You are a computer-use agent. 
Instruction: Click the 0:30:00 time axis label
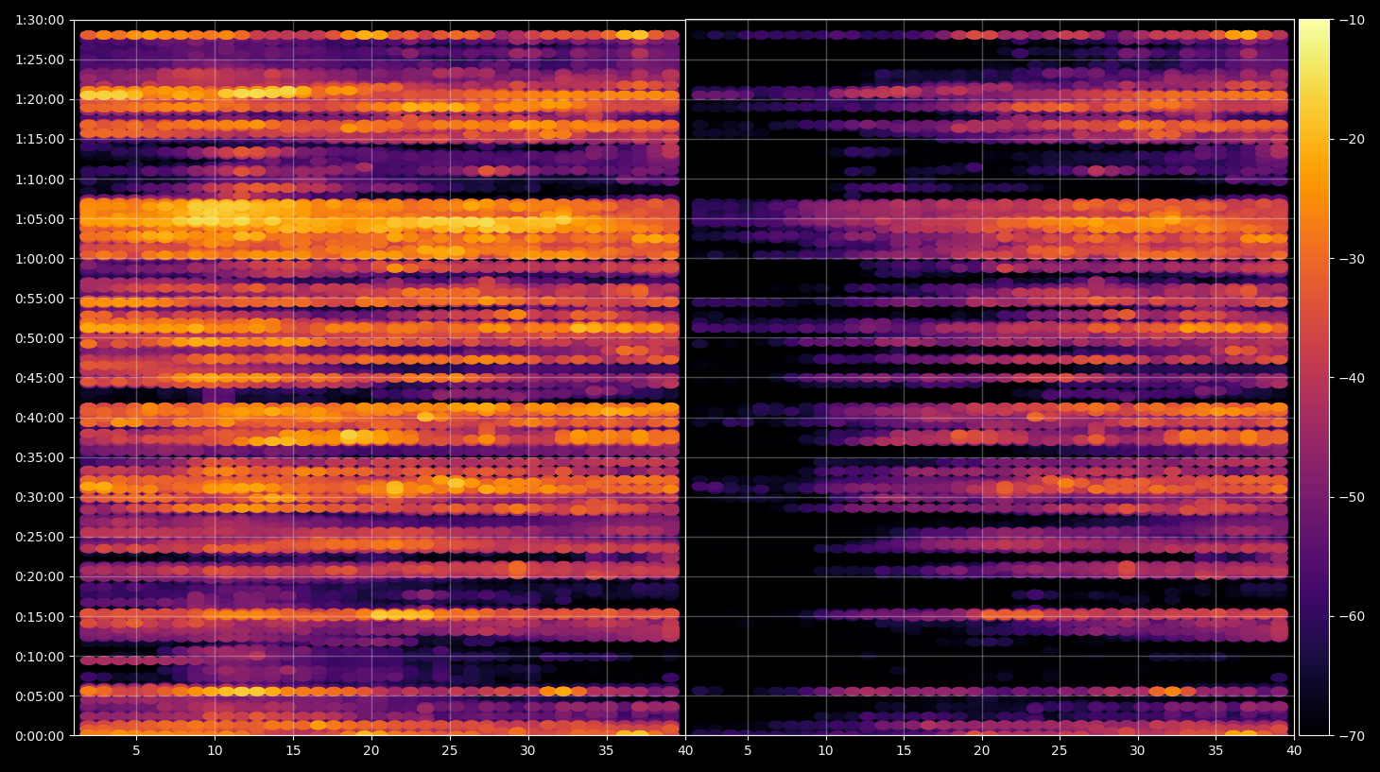(x=40, y=497)
